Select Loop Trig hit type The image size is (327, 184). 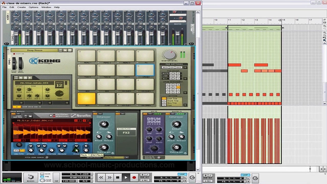point(172,98)
